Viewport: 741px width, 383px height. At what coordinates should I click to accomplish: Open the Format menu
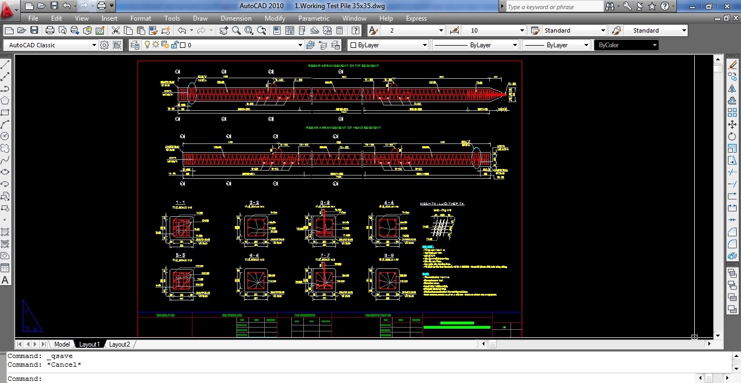click(141, 18)
